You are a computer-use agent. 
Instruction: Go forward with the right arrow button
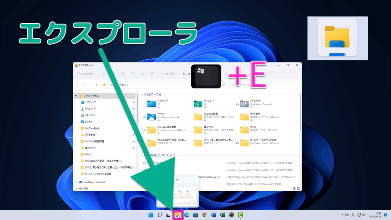point(84,85)
